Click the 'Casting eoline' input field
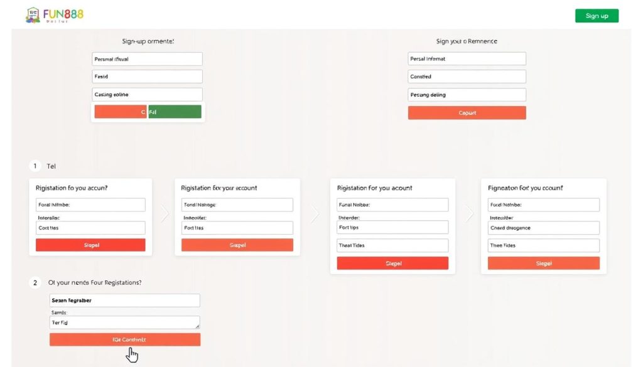 pyautogui.click(x=147, y=94)
